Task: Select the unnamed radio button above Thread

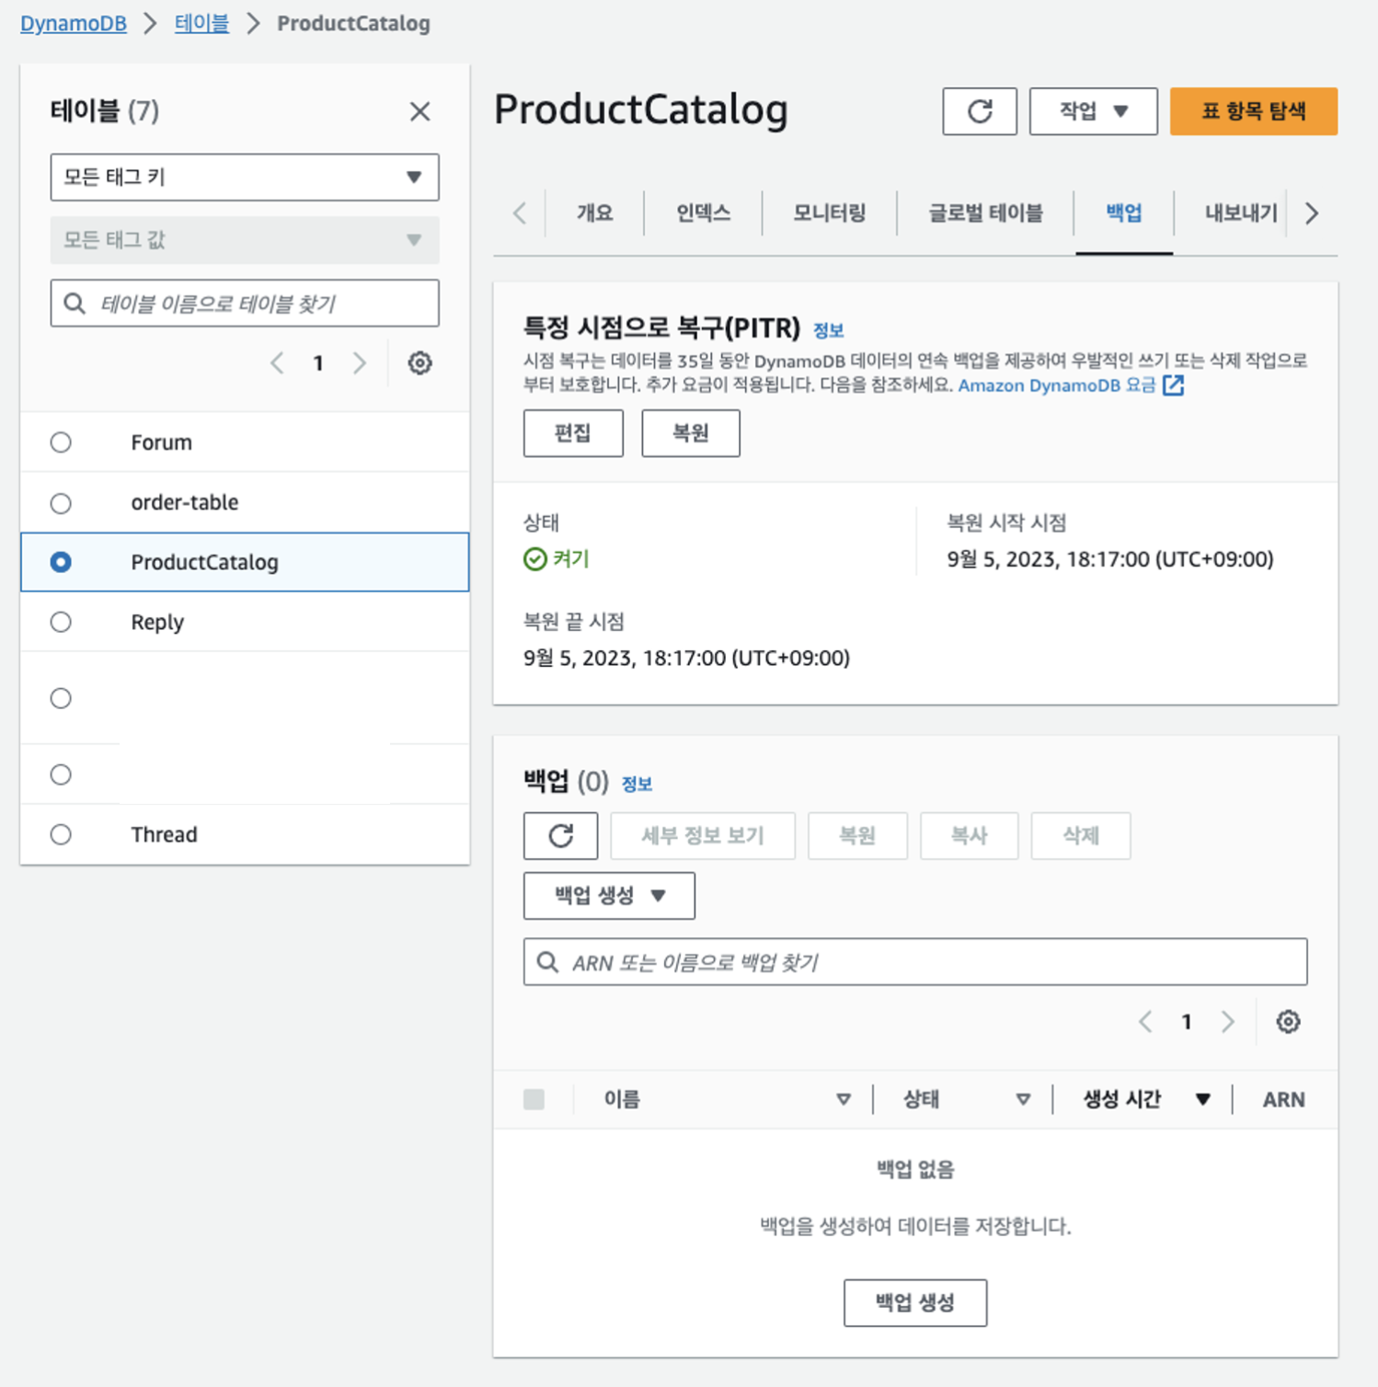Action: [61, 774]
